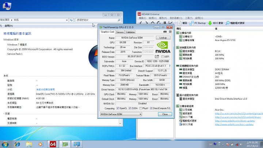
Task: Open Windows Media Player on taskbar
Action: coord(41,144)
